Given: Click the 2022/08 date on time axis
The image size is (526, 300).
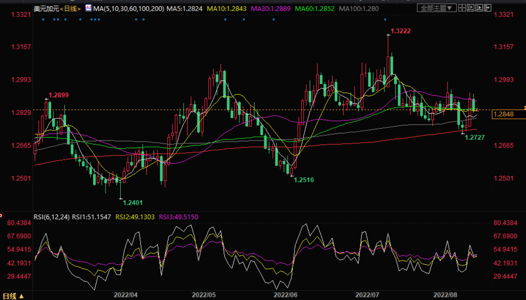Looking at the screenshot, I should (x=445, y=295).
